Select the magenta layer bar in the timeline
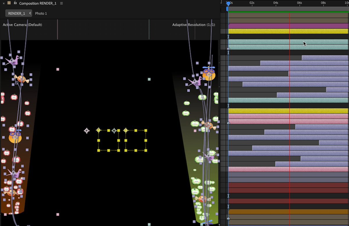The image size is (349, 226). click(288, 26)
